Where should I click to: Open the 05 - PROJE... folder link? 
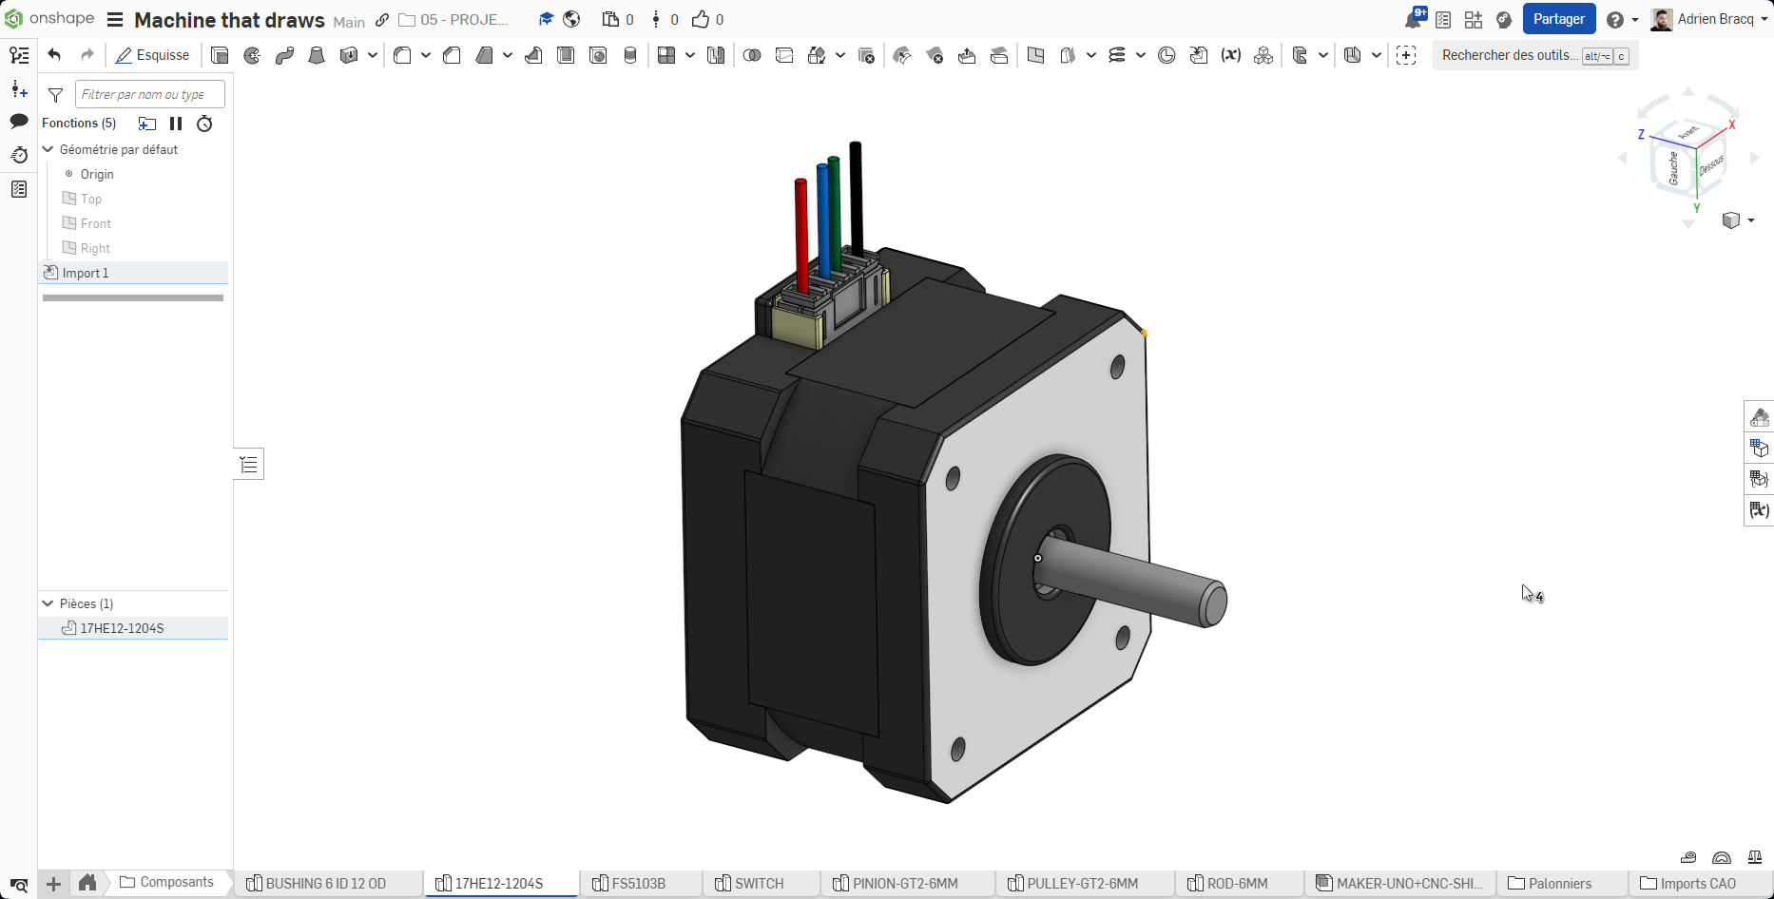453,20
